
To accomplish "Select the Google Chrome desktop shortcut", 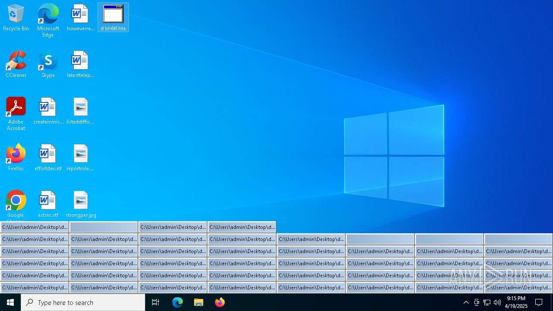I will [x=16, y=205].
